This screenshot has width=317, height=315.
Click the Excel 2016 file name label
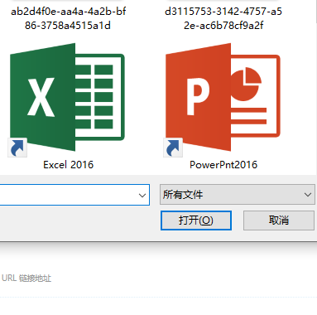[68, 165]
